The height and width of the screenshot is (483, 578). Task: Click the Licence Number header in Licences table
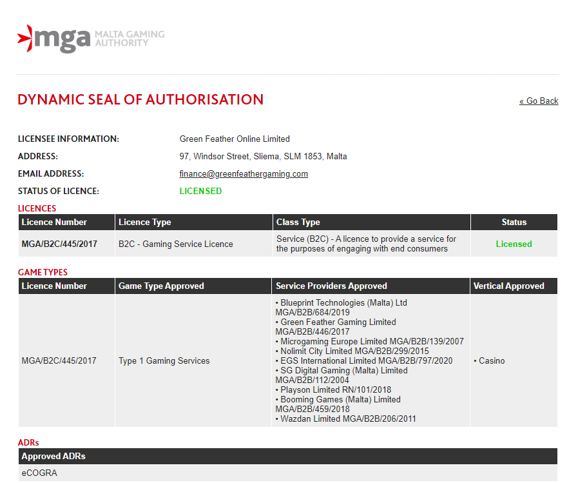pos(66,222)
